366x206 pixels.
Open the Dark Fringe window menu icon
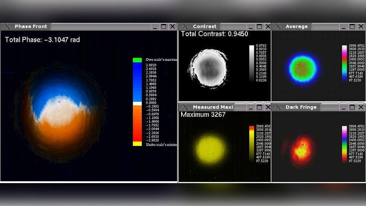pos(277,107)
